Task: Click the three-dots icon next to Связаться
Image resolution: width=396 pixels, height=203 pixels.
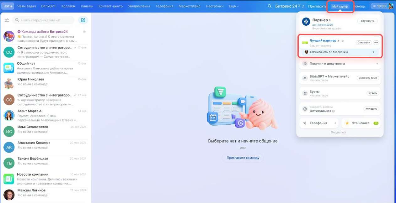Action: pyautogui.click(x=376, y=43)
